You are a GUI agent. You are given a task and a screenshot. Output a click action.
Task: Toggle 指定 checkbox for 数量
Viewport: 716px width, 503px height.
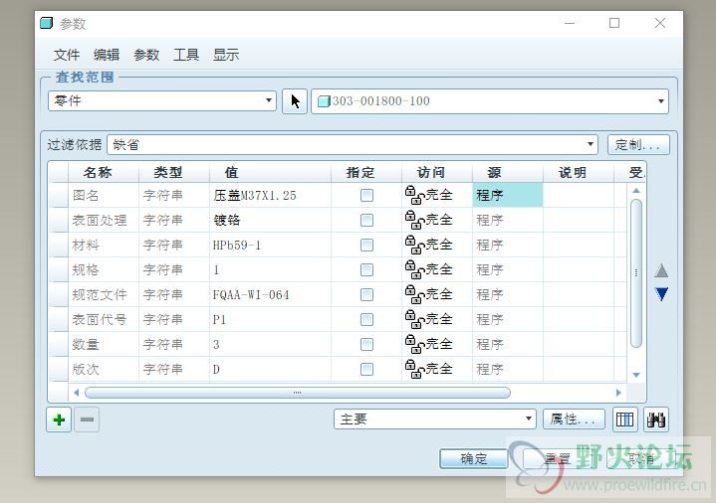pos(366,344)
